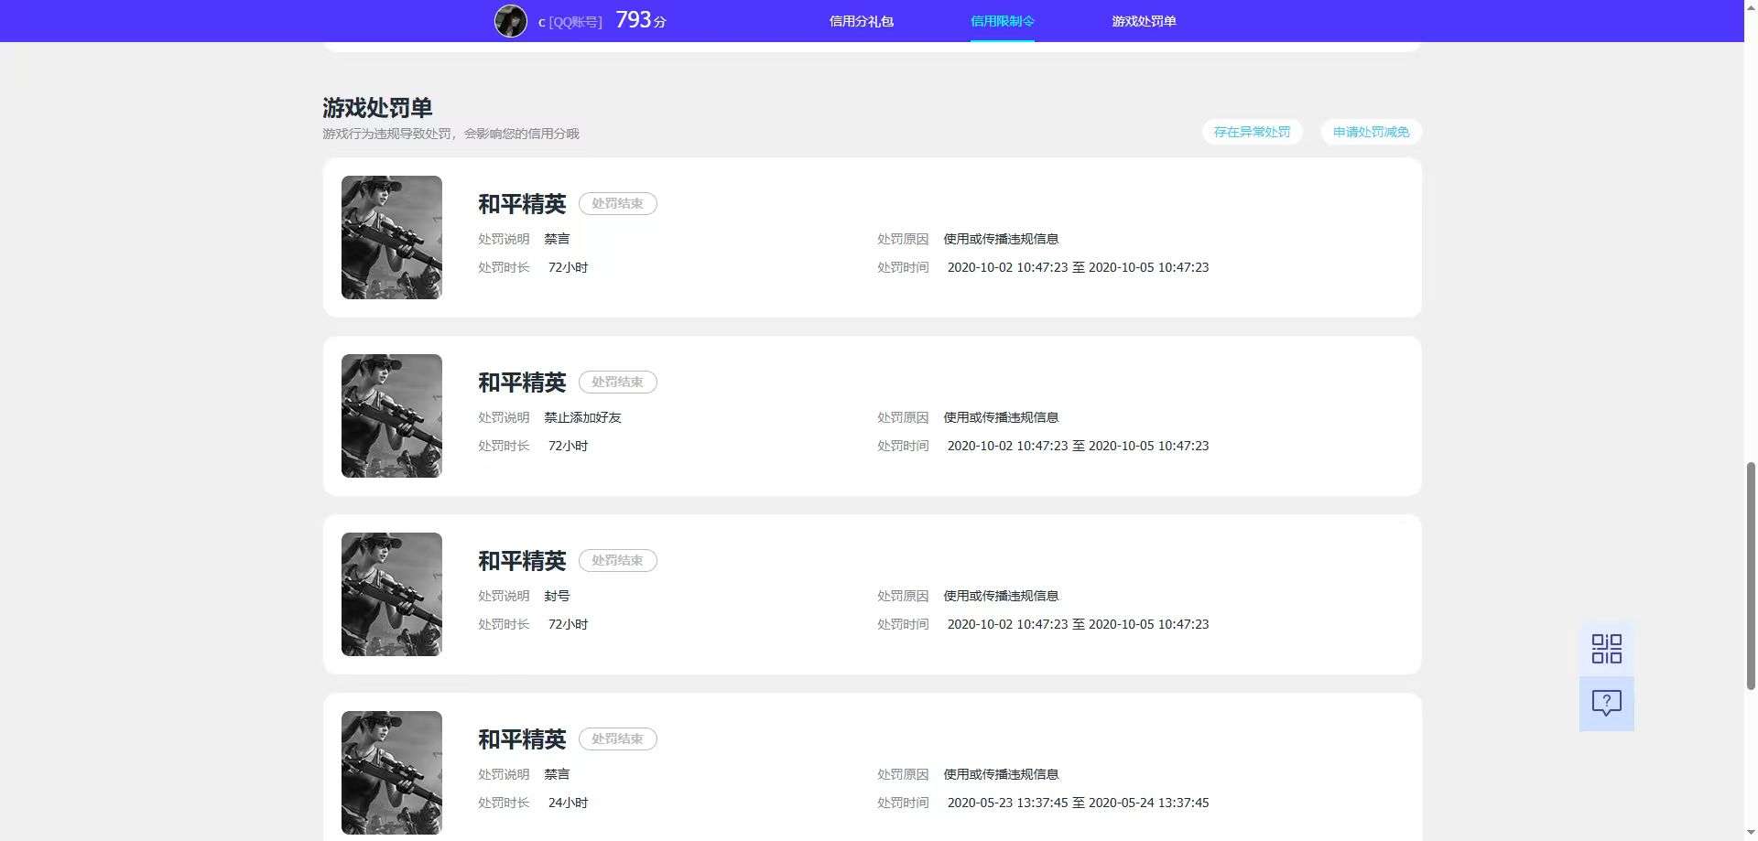Click 使用或传播违规信息 reason on the 禁止添加好友 card
The image size is (1758, 841).
(1001, 417)
